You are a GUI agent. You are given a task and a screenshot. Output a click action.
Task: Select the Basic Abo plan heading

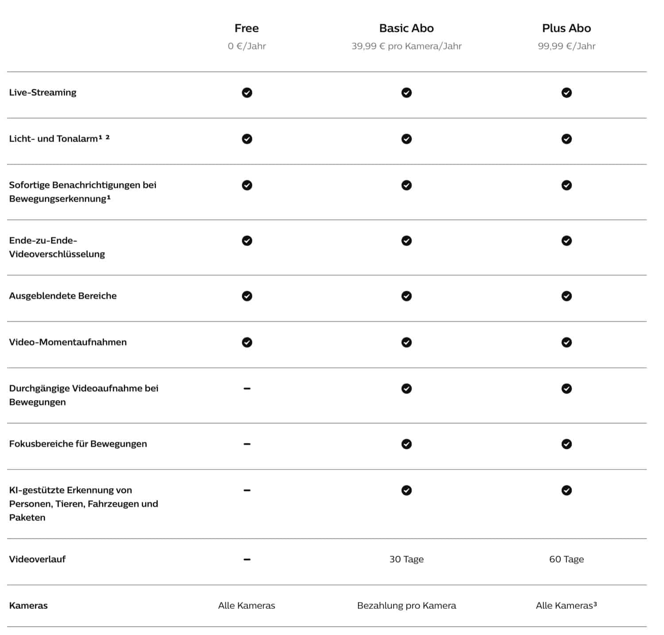click(406, 28)
